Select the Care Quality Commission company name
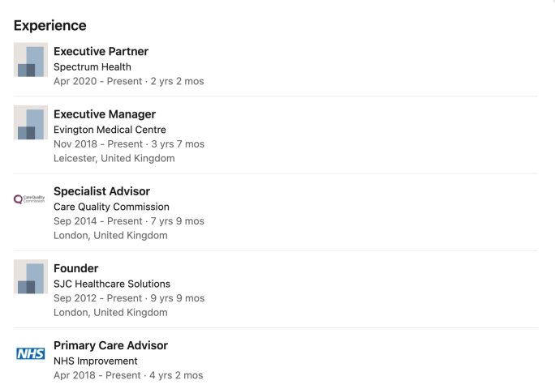This screenshot has height=389, width=555. pyautogui.click(x=111, y=207)
